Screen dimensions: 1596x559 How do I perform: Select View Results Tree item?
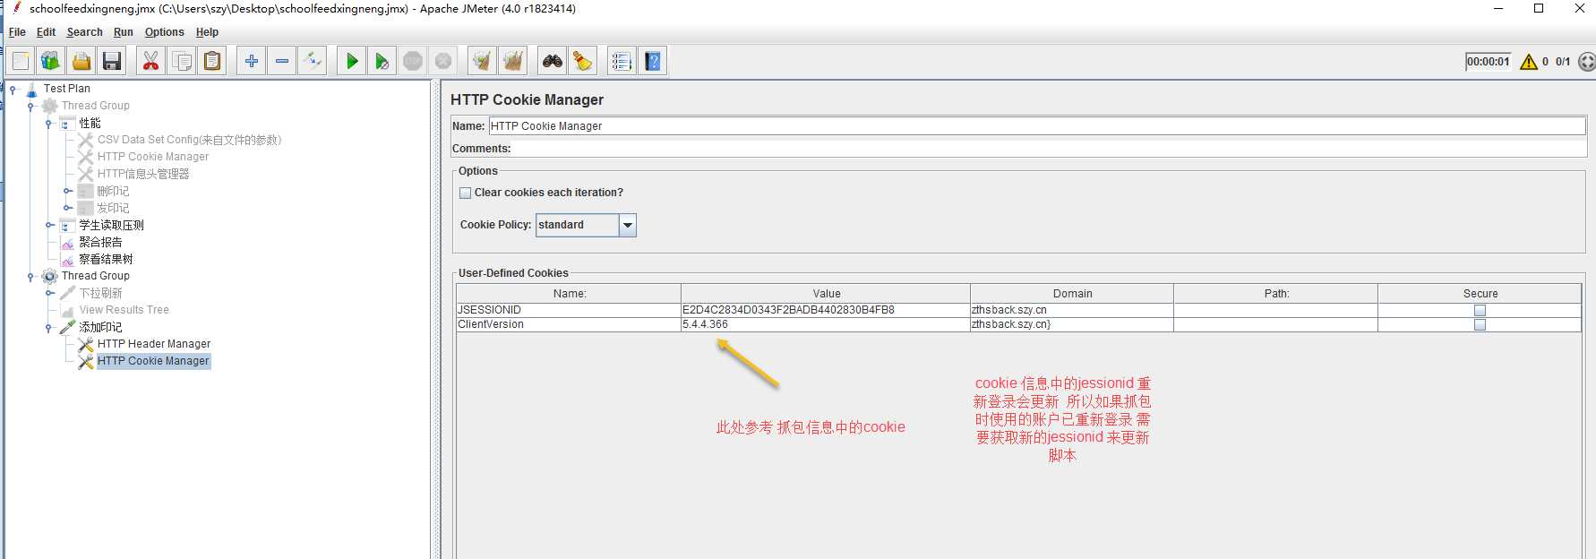coord(124,310)
